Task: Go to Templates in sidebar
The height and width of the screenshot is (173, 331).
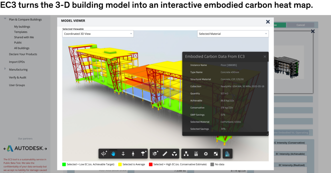Action: click(21, 32)
